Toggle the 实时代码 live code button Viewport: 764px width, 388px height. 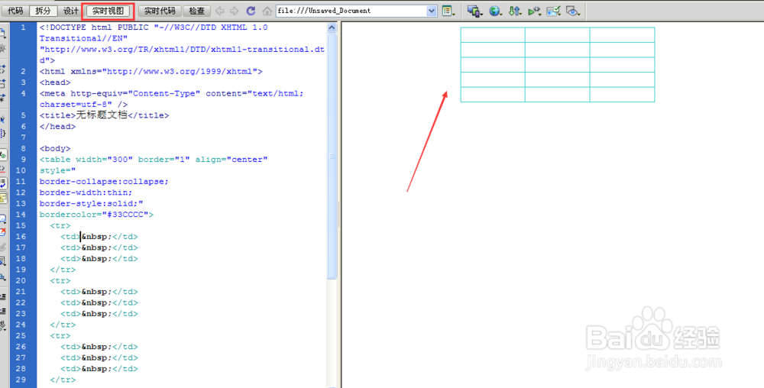click(160, 11)
